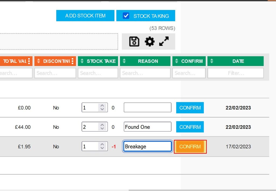Click the REASON column search box

coord(145,73)
